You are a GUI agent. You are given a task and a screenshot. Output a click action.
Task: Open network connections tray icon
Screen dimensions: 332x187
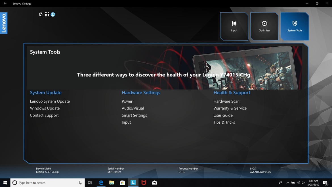tap(298, 182)
